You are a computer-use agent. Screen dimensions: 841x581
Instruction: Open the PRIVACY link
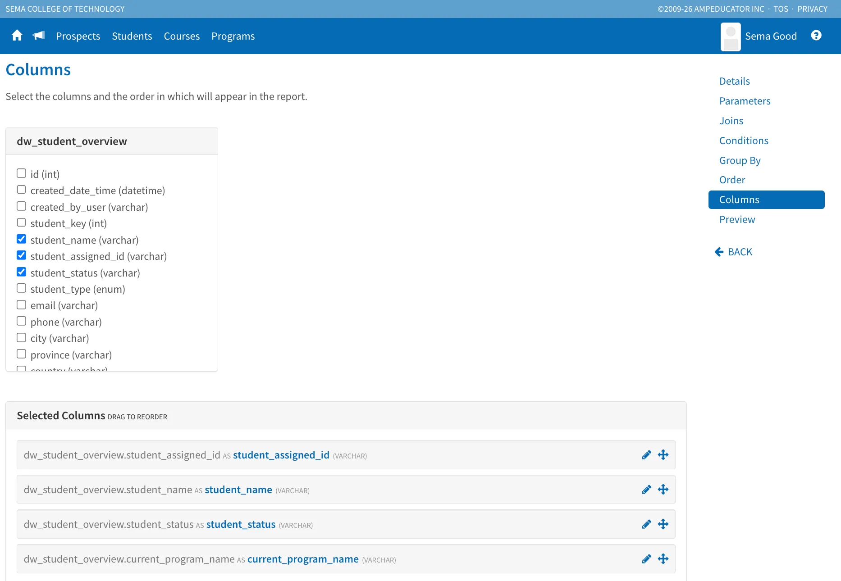click(813, 9)
